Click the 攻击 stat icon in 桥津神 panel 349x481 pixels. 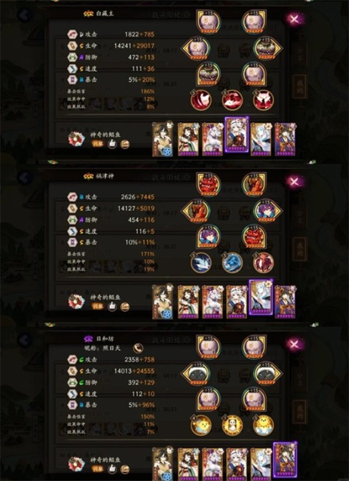pos(72,197)
